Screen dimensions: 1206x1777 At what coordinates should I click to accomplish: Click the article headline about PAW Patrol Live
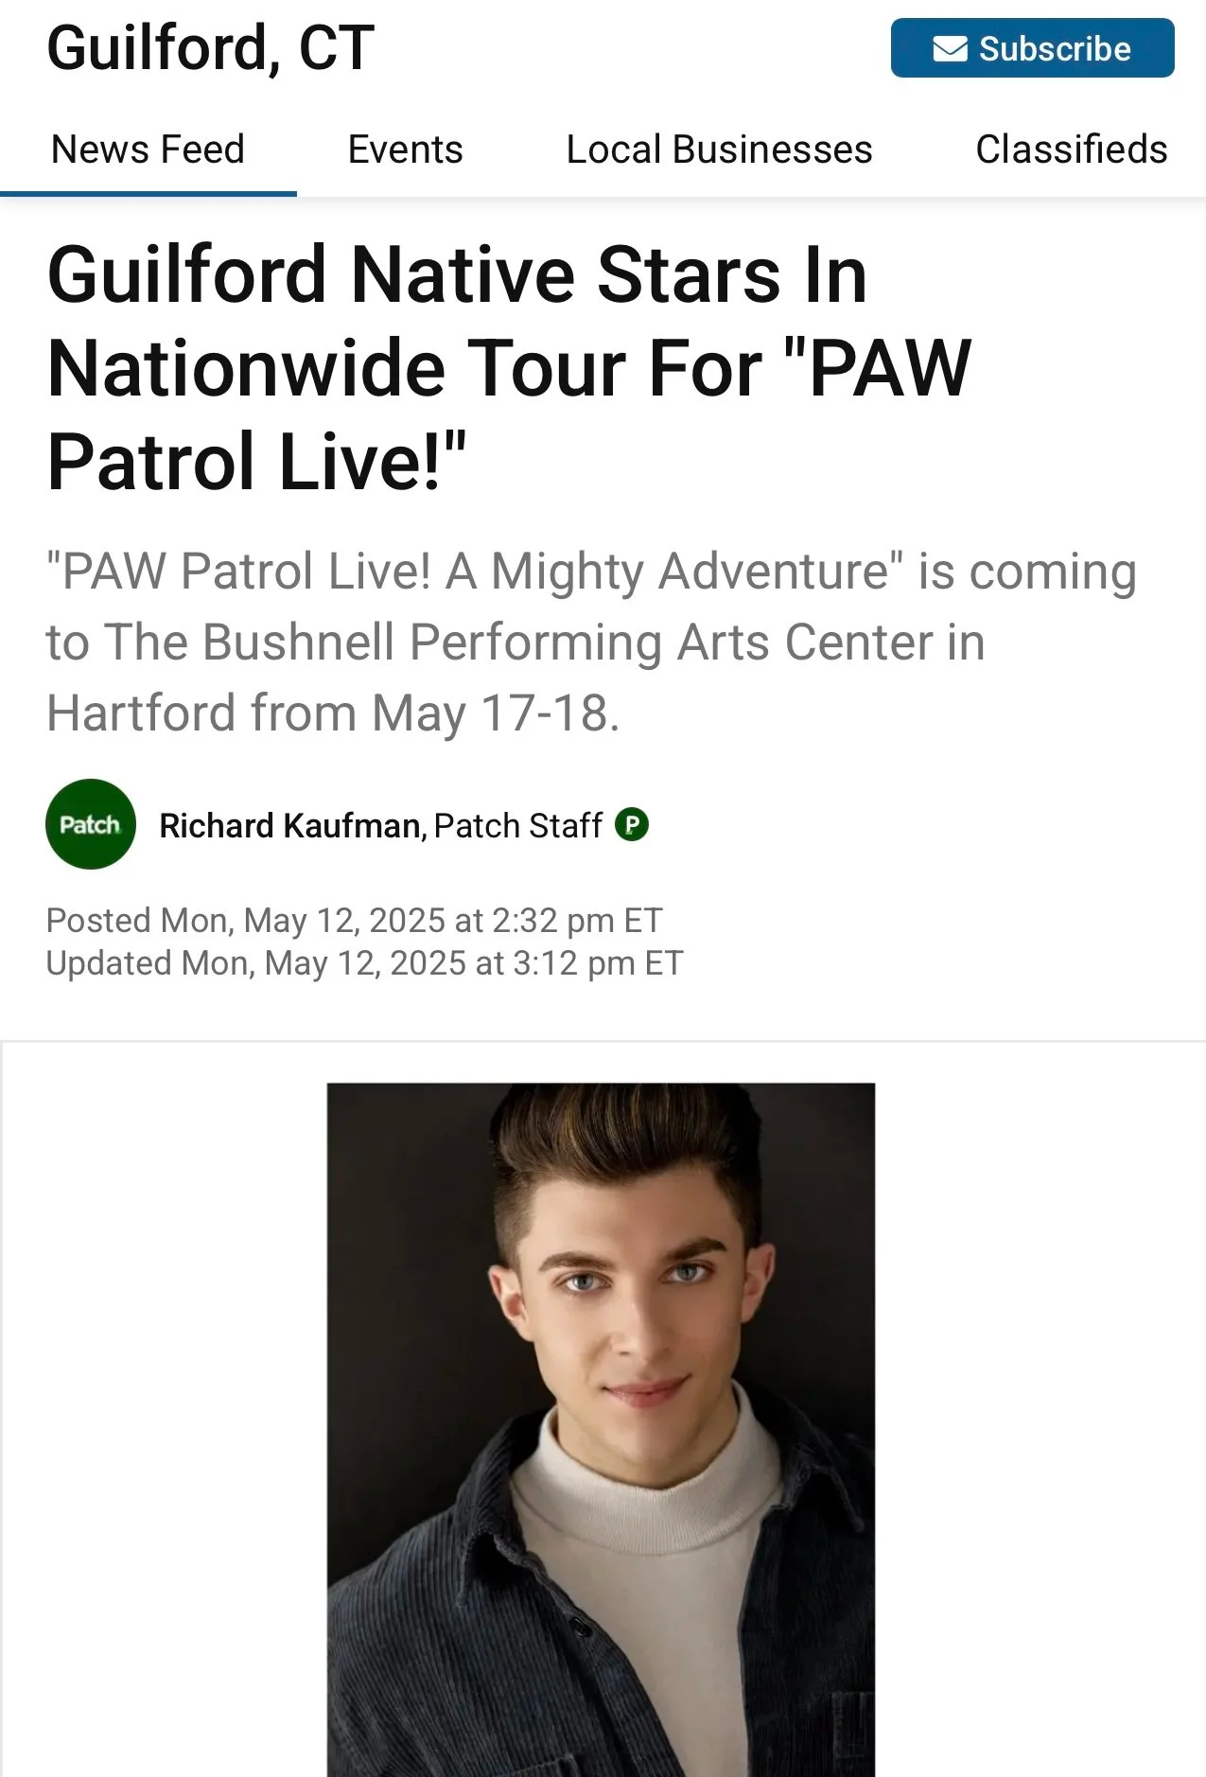pos(509,367)
